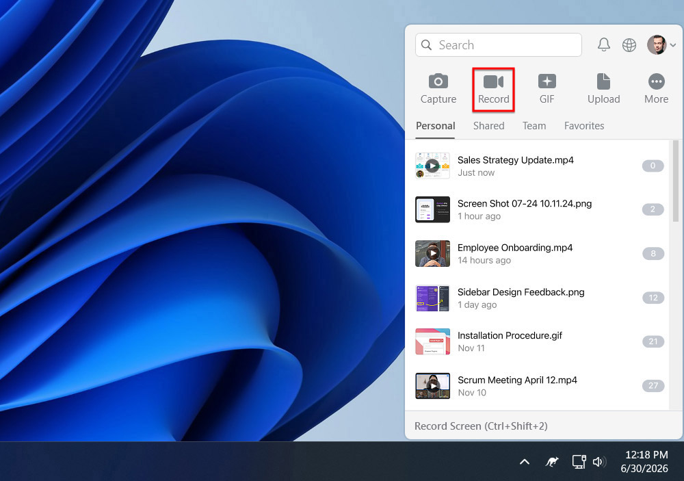
Task: Open the More options menu
Action: [656, 90]
